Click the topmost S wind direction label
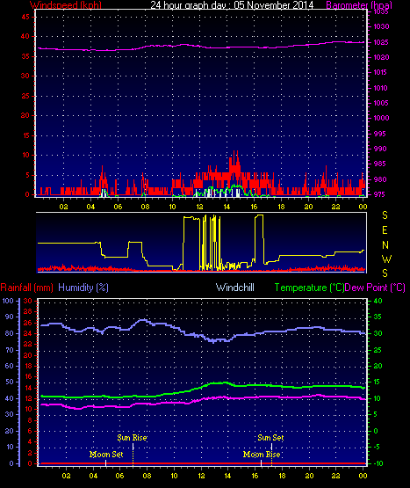 [385, 215]
